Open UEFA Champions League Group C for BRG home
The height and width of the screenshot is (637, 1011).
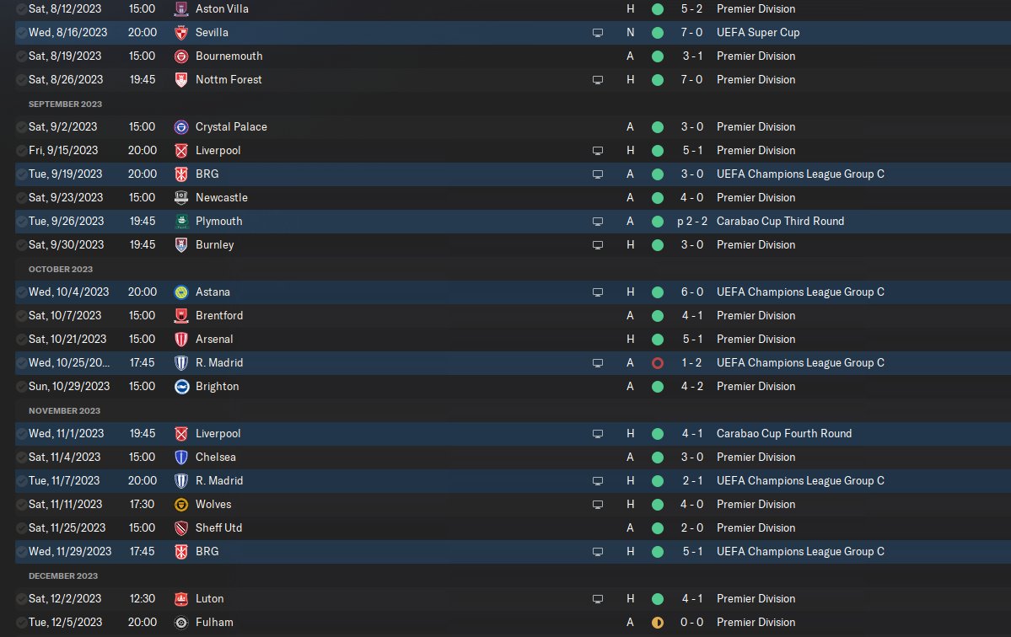point(800,552)
